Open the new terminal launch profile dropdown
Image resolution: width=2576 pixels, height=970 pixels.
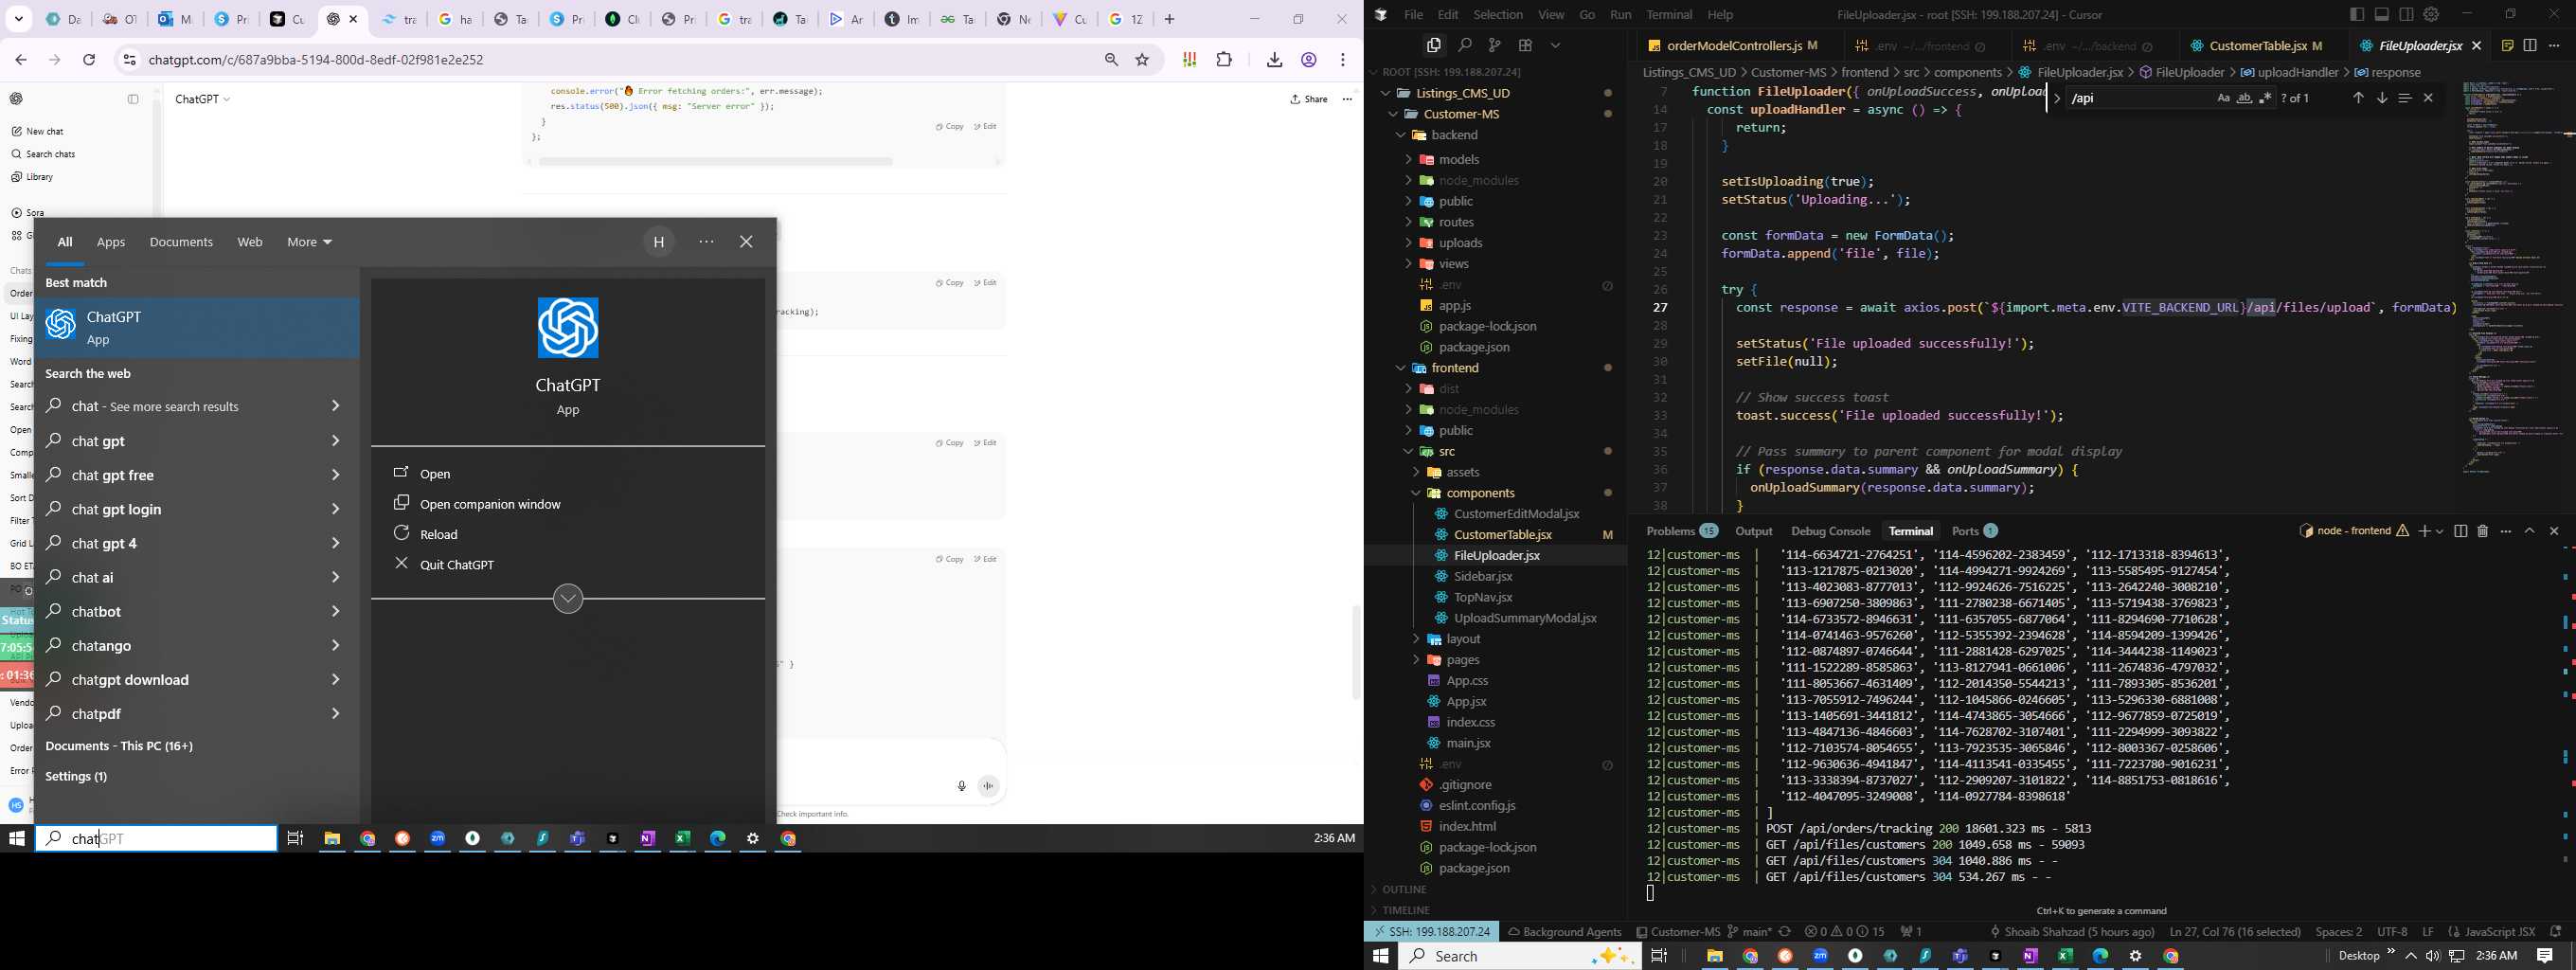(x=2439, y=531)
